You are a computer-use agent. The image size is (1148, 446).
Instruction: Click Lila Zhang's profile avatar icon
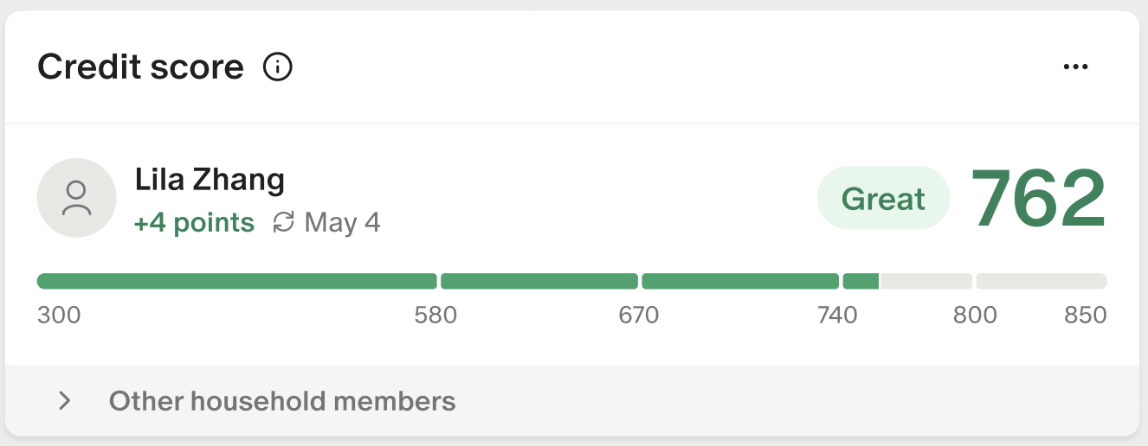(76, 198)
